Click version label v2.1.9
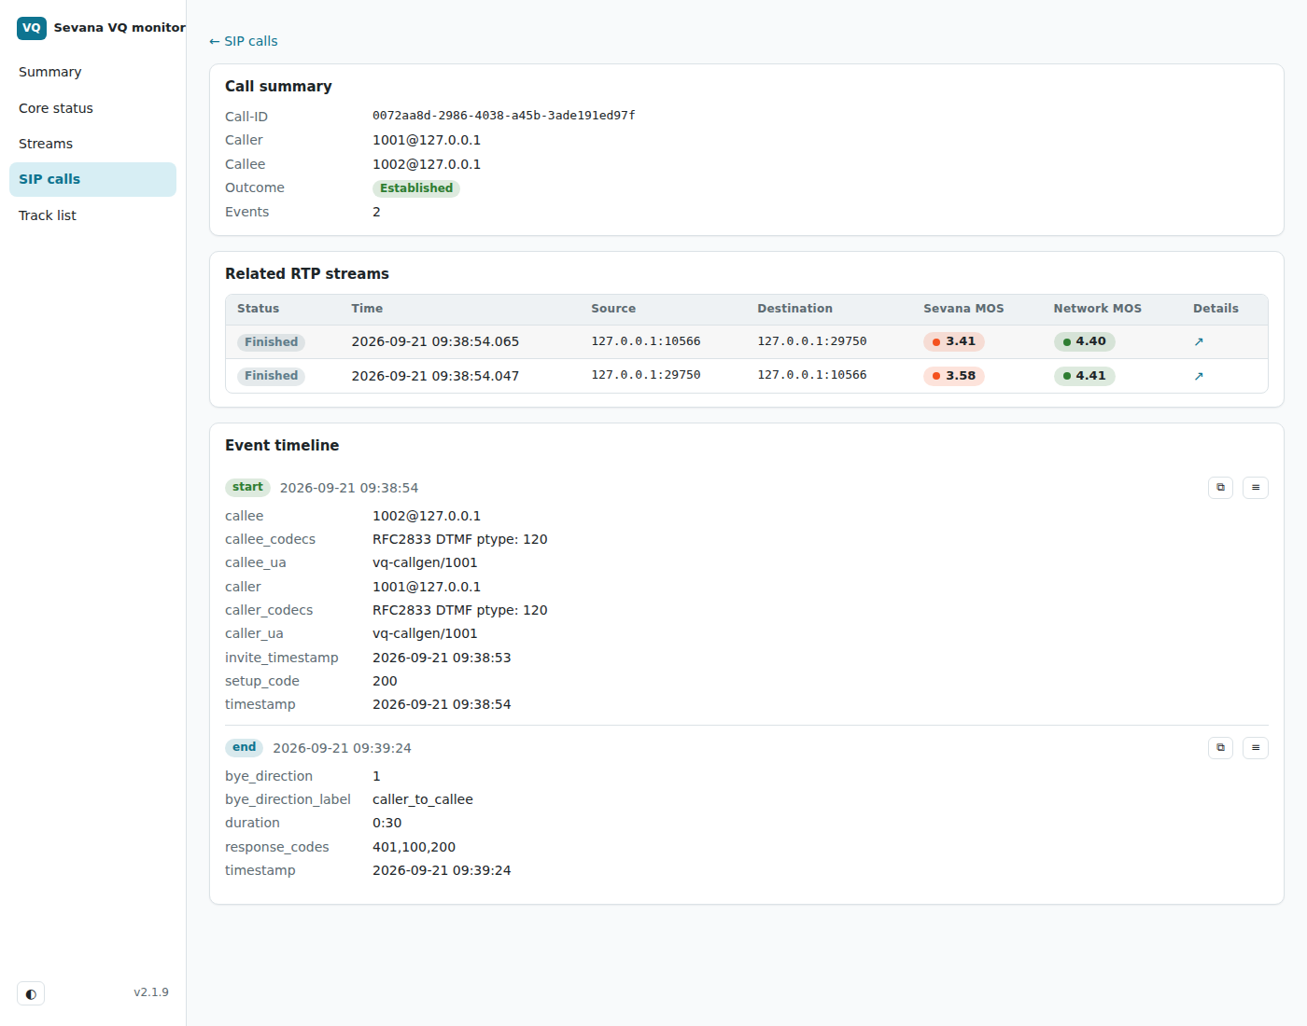This screenshot has width=1307, height=1026. click(x=151, y=992)
